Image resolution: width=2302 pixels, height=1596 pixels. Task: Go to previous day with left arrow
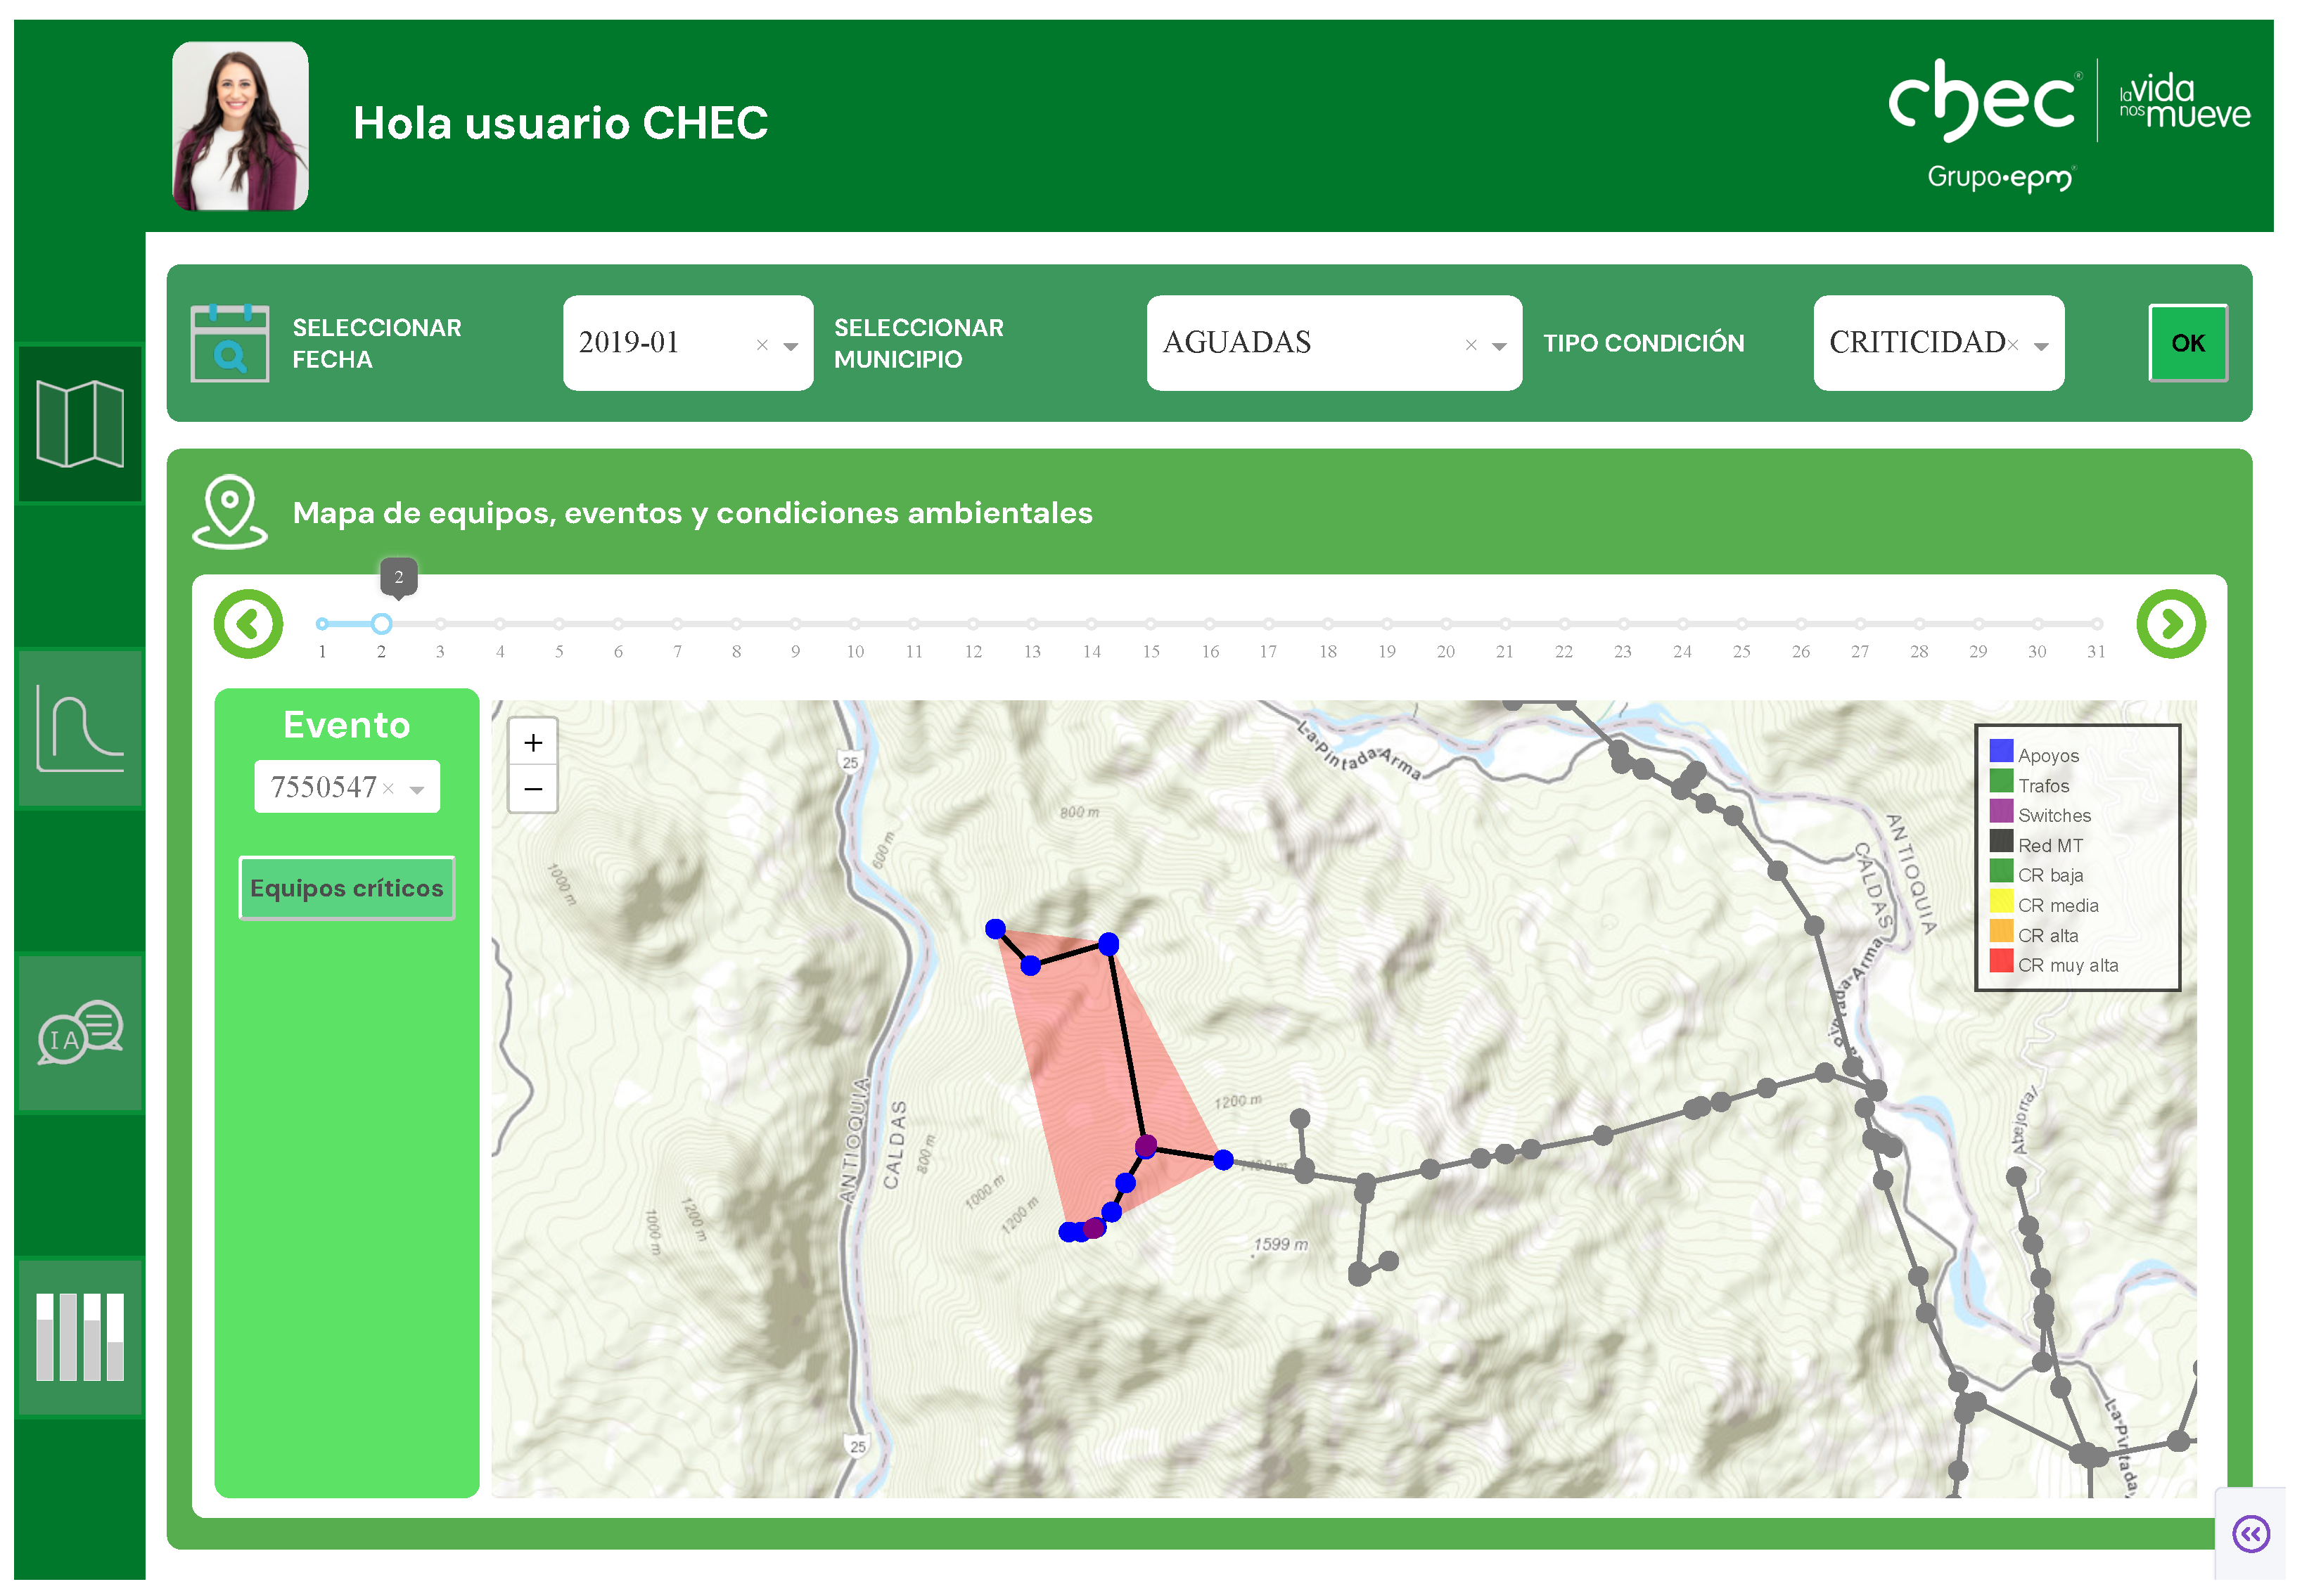tap(248, 624)
